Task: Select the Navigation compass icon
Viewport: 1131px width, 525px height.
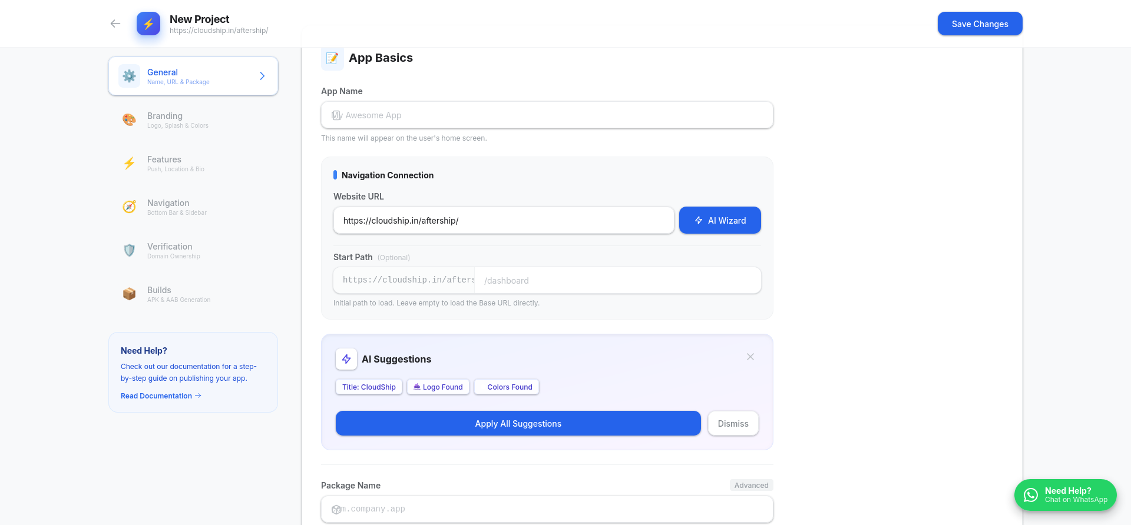Action: point(129,207)
